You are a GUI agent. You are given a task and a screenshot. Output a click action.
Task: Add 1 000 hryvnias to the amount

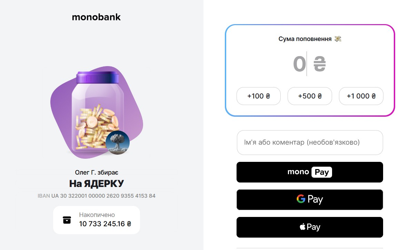[x=361, y=96]
